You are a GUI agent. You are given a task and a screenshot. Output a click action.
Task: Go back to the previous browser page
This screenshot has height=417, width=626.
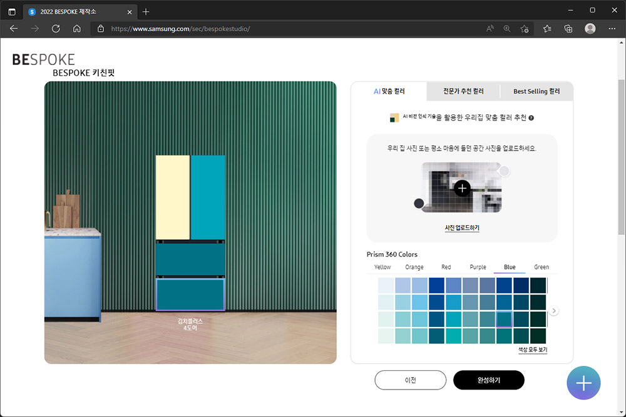14,29
